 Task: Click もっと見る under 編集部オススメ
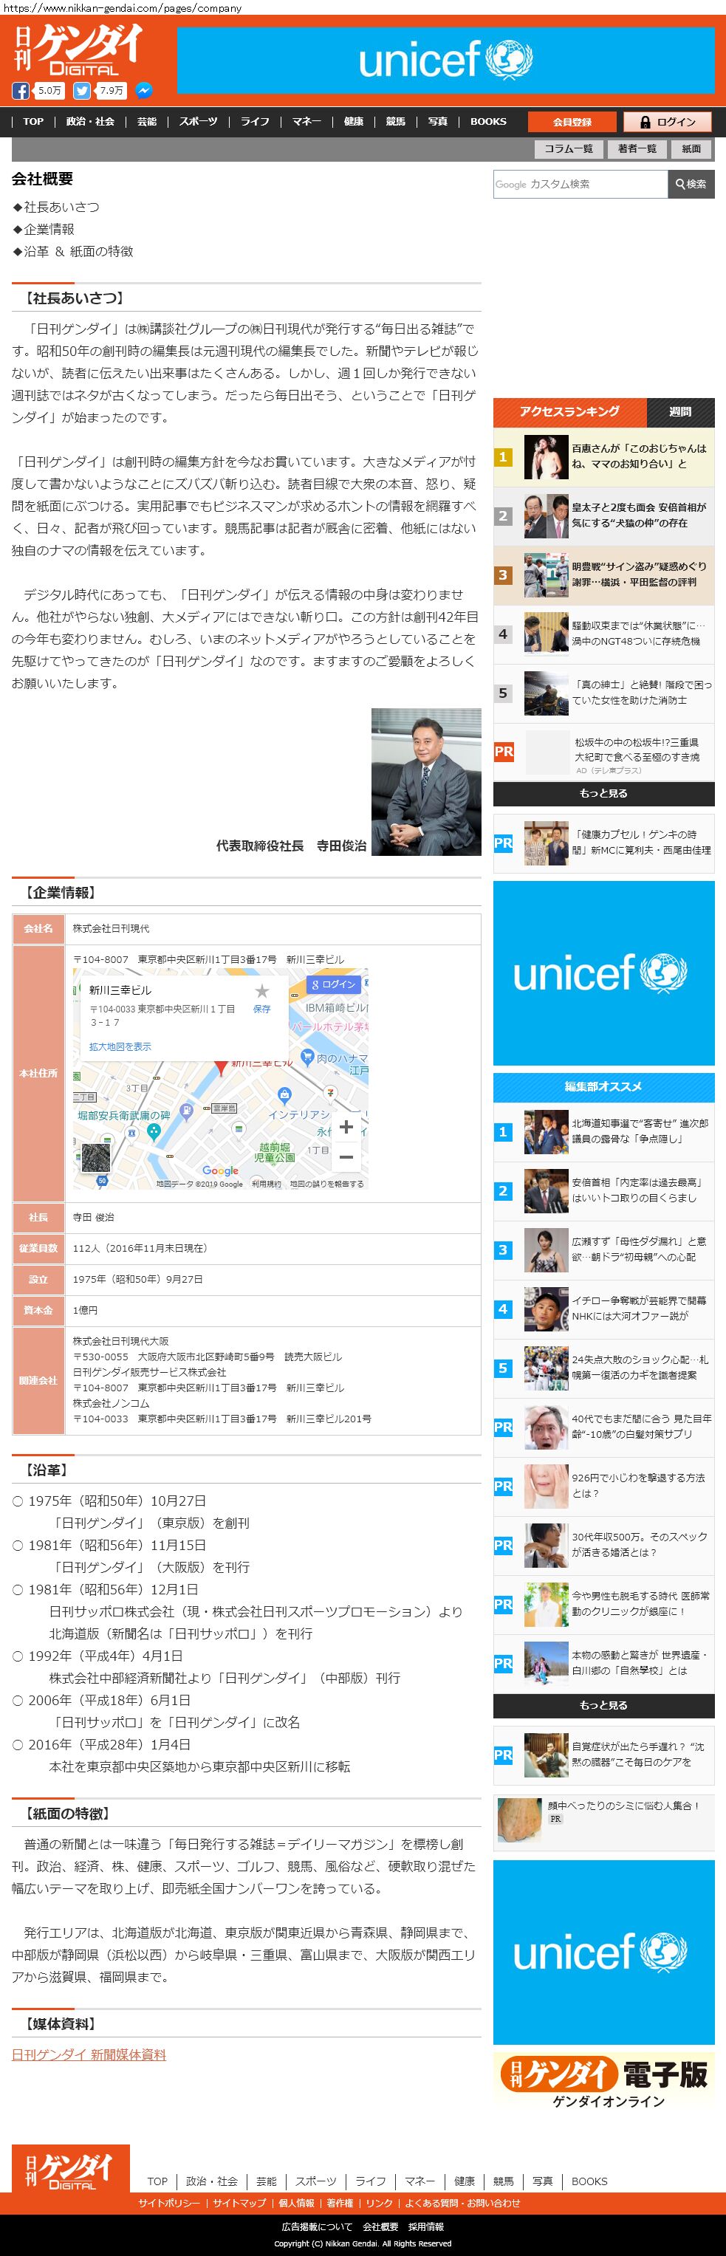603,1705
